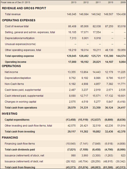Image resolution: width=127 pixels, height=169 pixels.
Task: Click the Capital expenditures row label
Action: pyautogui.click(x=17, y=120)
